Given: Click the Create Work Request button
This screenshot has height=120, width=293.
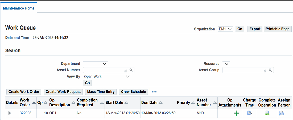Looking at the screenshot, I should 63,92.
